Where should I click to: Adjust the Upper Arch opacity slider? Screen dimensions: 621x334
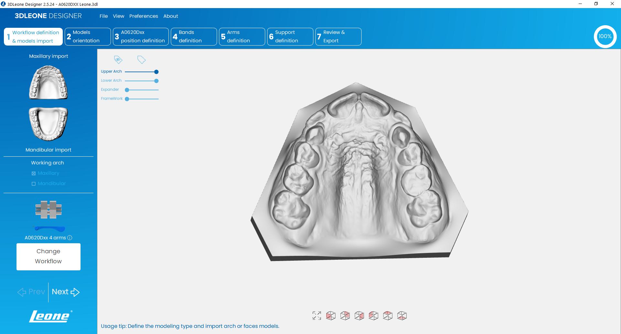142,72
